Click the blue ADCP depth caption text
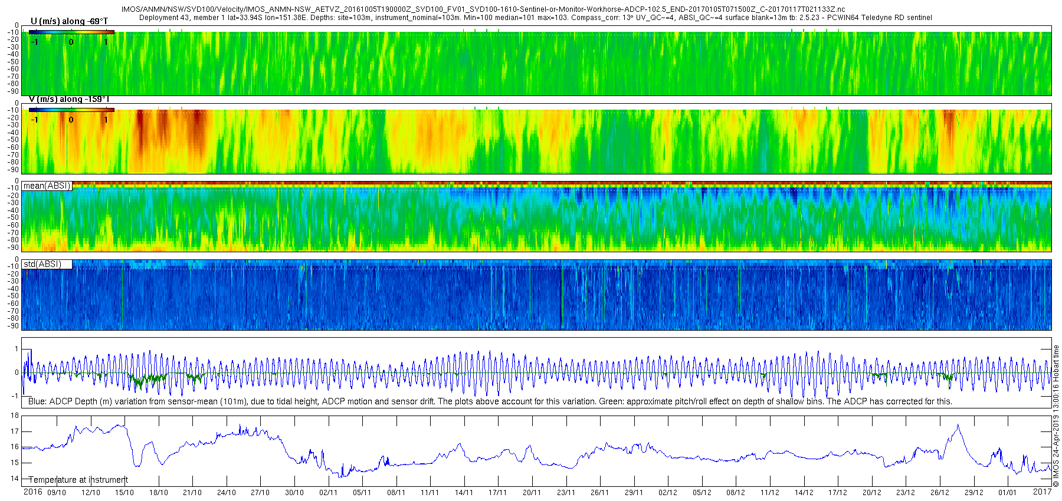 tap(490, 401)
